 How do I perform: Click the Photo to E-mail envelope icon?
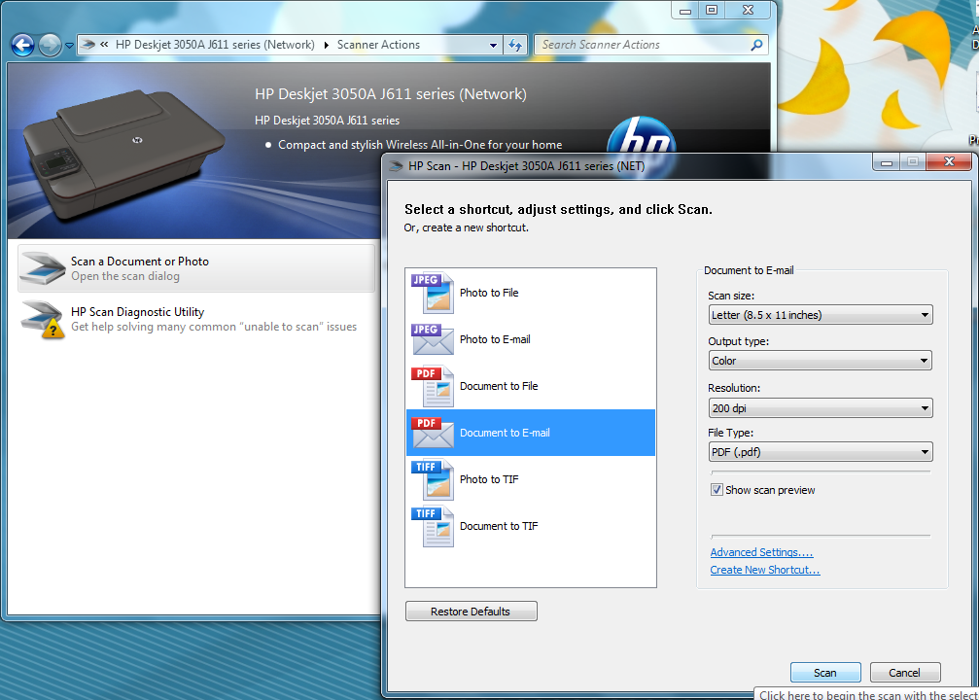[x=433, y=338]
